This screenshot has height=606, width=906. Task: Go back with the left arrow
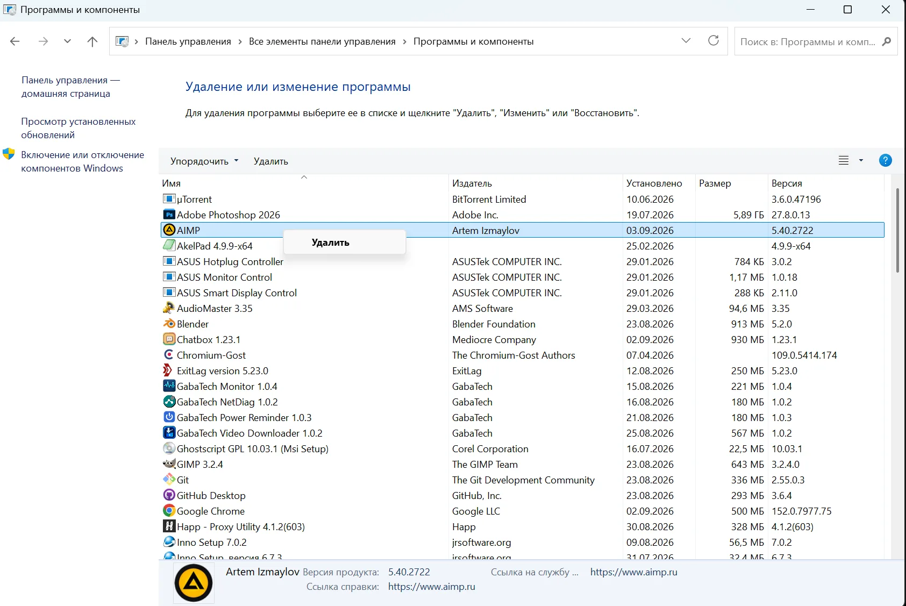15,41
